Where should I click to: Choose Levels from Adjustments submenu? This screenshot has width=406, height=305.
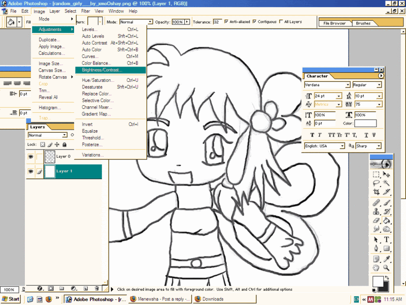[111, 29]
